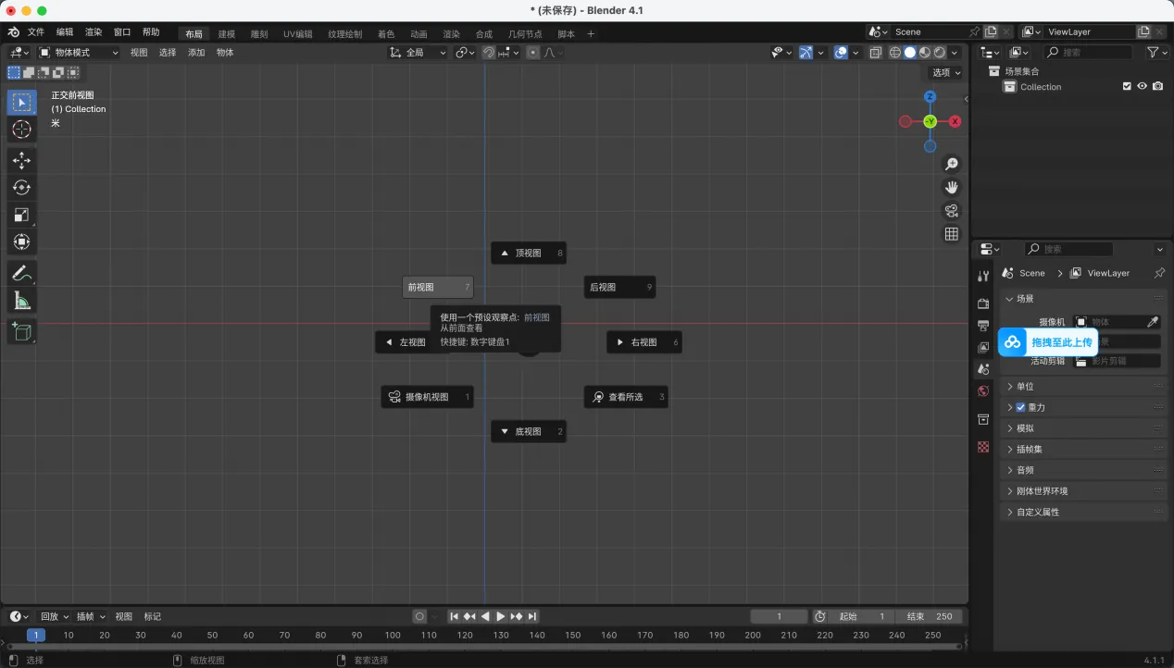Image resolution: width=1174 pixels, height=668 pixels.
Task: Open the 选项 options dropdown in viewport
Action: pos(946,72)
